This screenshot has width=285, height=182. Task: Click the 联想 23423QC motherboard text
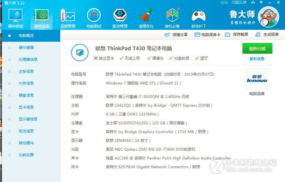click(159, 105)
